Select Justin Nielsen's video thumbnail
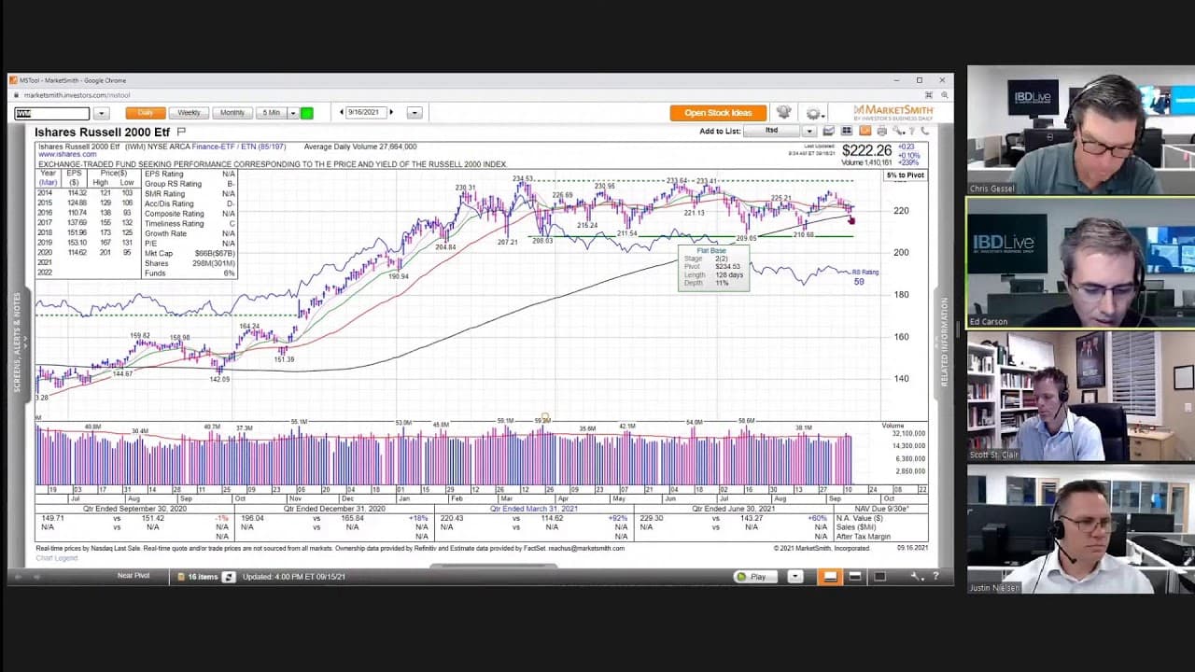The image size is (1195, 672). pyautogui.click(x=1081, y=529)
